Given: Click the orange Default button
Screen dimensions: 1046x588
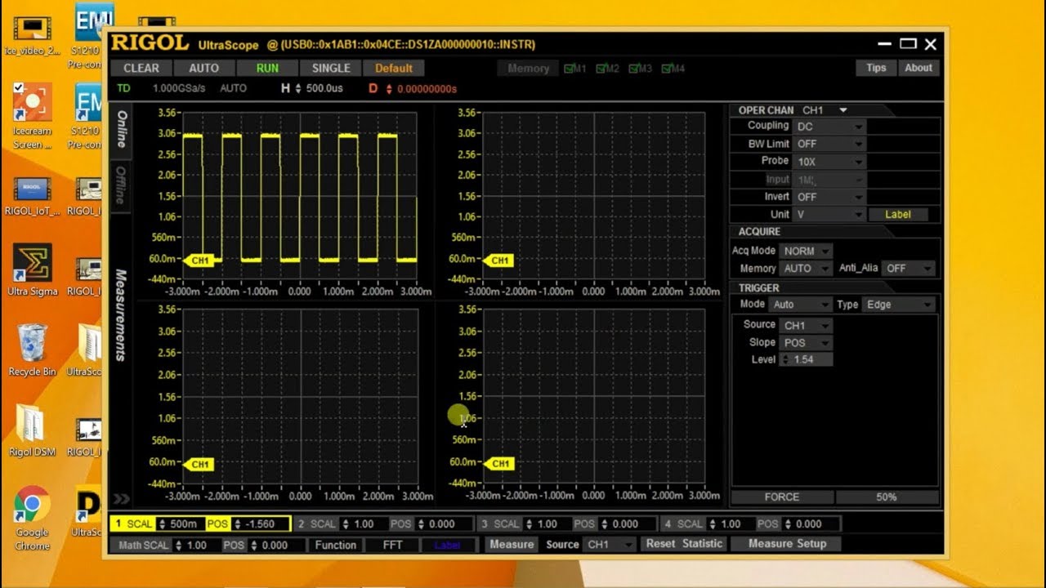Looking at the screenshot, I should 394,69.
